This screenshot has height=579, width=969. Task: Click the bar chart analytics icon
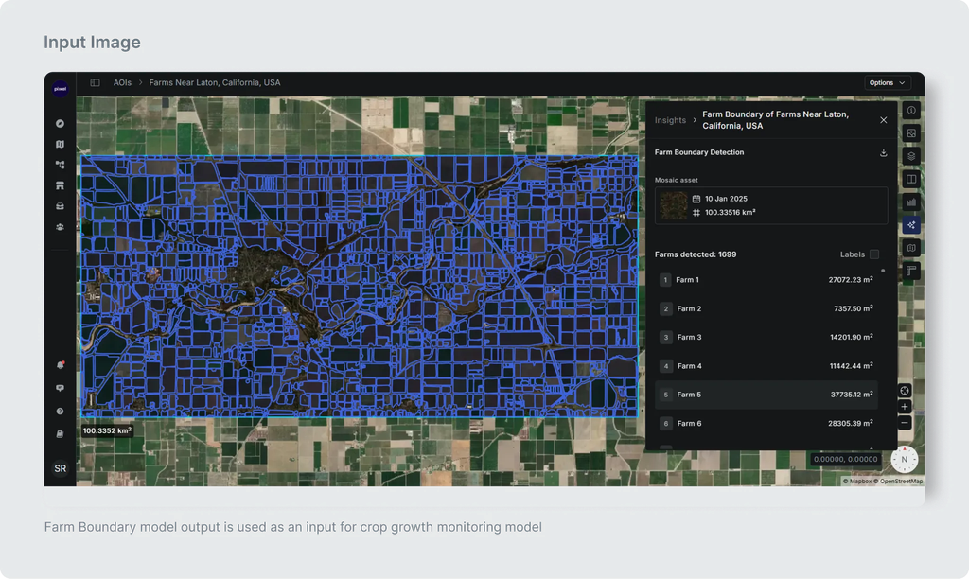click(911, 202)
